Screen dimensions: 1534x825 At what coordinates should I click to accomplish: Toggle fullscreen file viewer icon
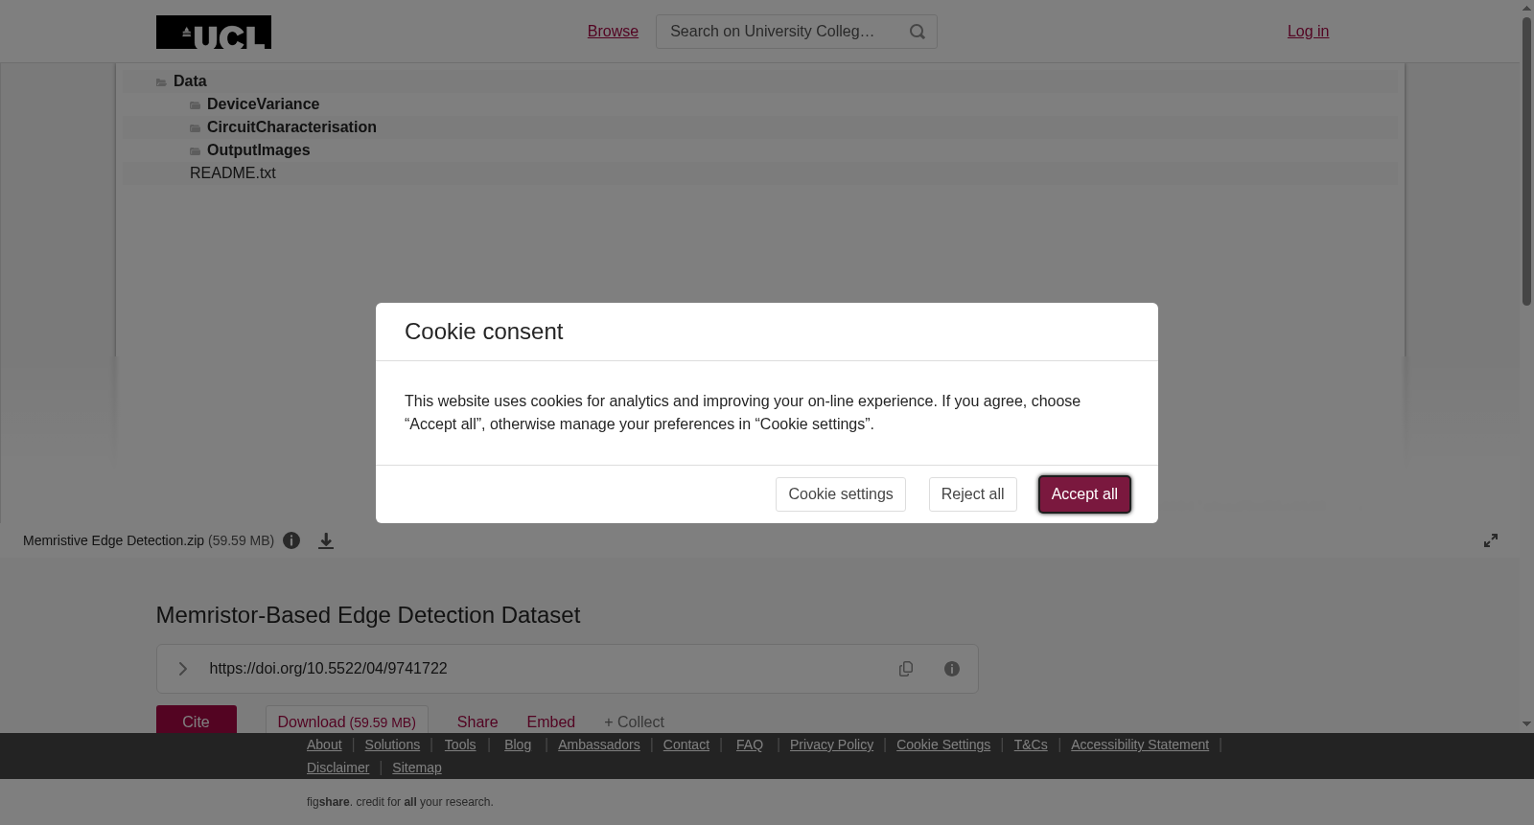point(1491,540)
